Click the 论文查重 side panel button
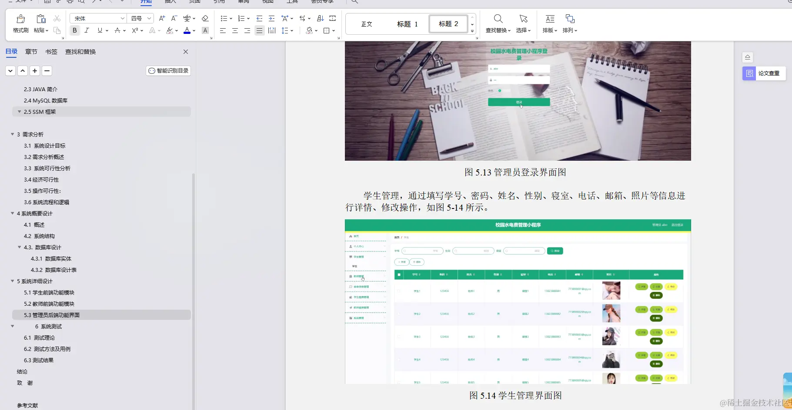This screenshot has height=410, width=792. (x=764, y=73)
